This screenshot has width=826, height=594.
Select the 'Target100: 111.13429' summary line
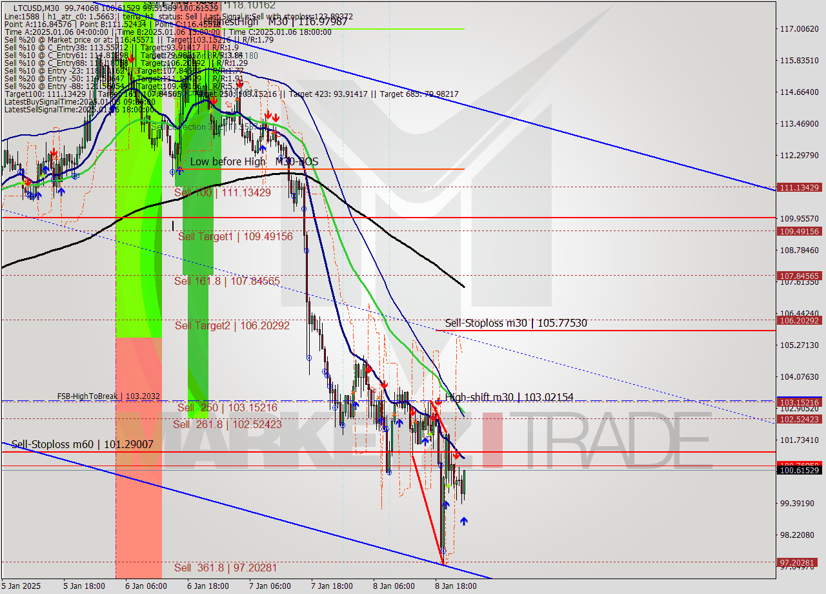pos(231,94)
